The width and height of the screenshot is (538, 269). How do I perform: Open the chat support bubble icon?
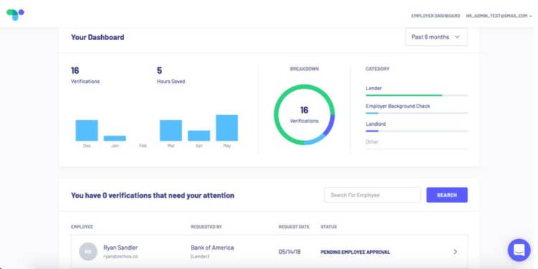(519, 250)
